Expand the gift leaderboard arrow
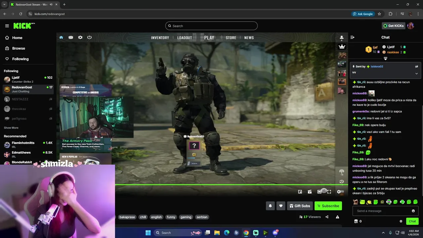Screen dimensions: 423x238 [x=385, y=59]
